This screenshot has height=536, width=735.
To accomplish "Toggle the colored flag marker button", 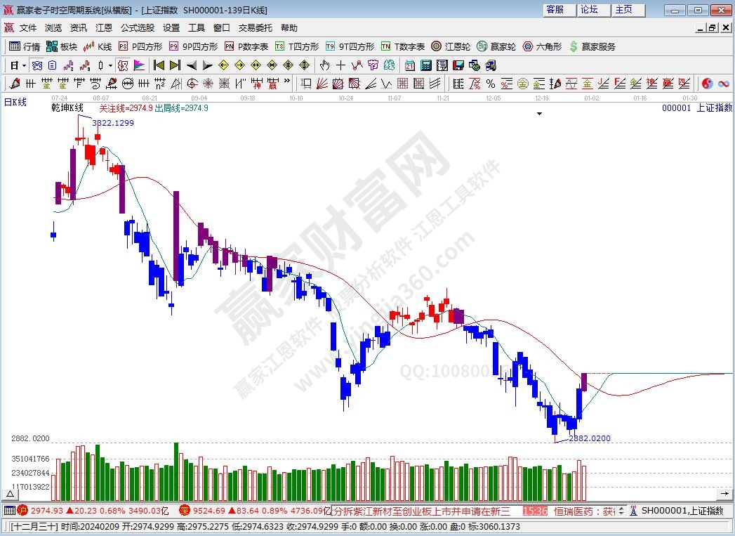I will click(139, 65).
